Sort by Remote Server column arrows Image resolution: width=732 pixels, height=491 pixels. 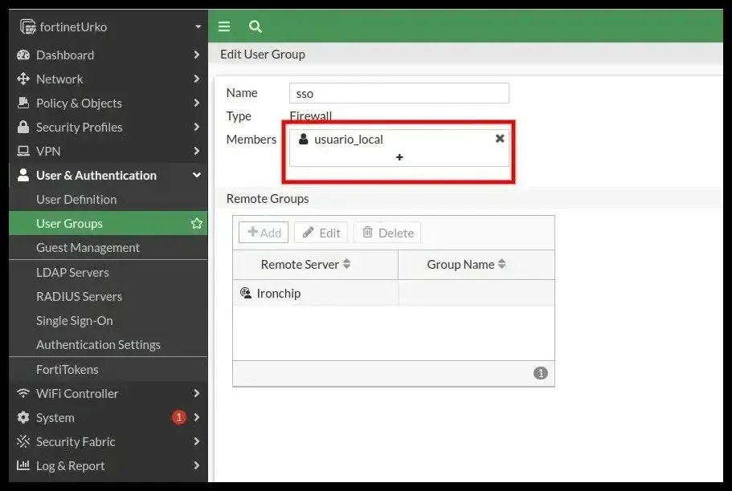point(346,264)
